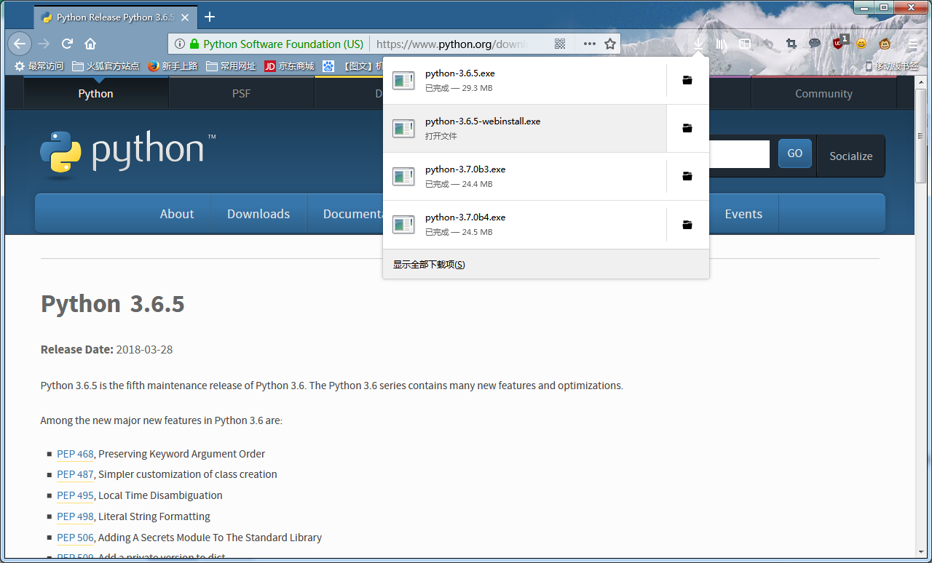Go to the Firefox home page
Image resolution: width=932 pixels, height=563 pixels.
click(x=90, y=44)
